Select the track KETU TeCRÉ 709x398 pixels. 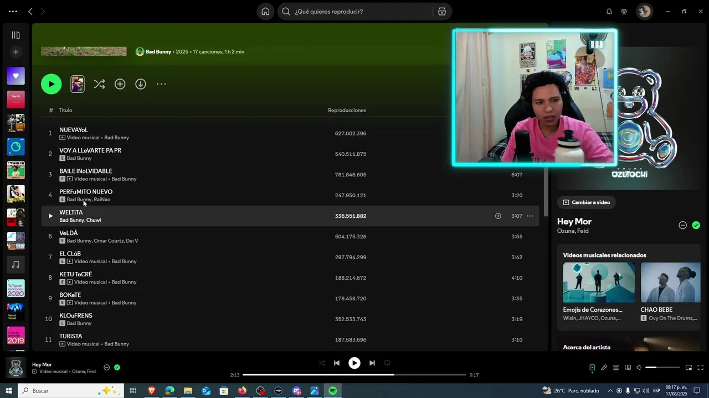(x=290, y=278)
